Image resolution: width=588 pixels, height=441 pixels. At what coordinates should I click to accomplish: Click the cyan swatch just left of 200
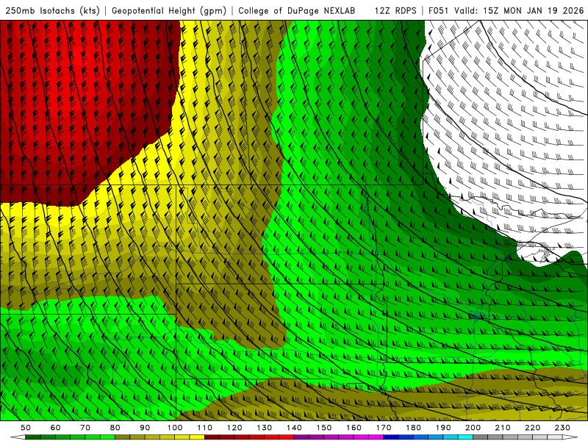pos(465,437)
